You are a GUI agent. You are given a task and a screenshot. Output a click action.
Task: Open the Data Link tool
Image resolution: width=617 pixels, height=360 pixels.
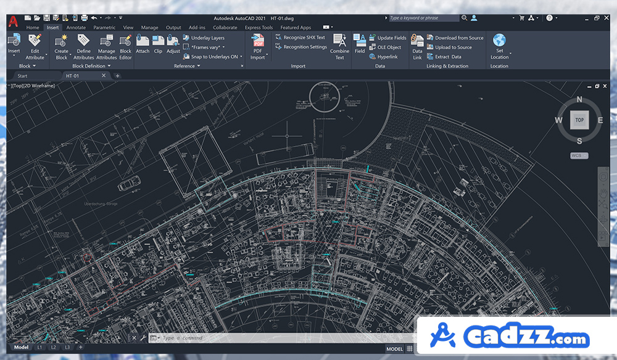(x=417, y=46)
